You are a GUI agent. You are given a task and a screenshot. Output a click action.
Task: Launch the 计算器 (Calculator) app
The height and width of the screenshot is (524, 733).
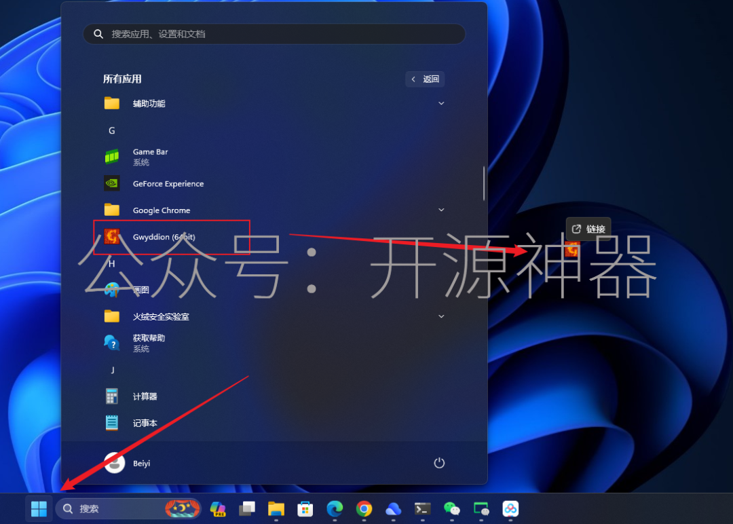pyautogui.click(x=274, y=396)
